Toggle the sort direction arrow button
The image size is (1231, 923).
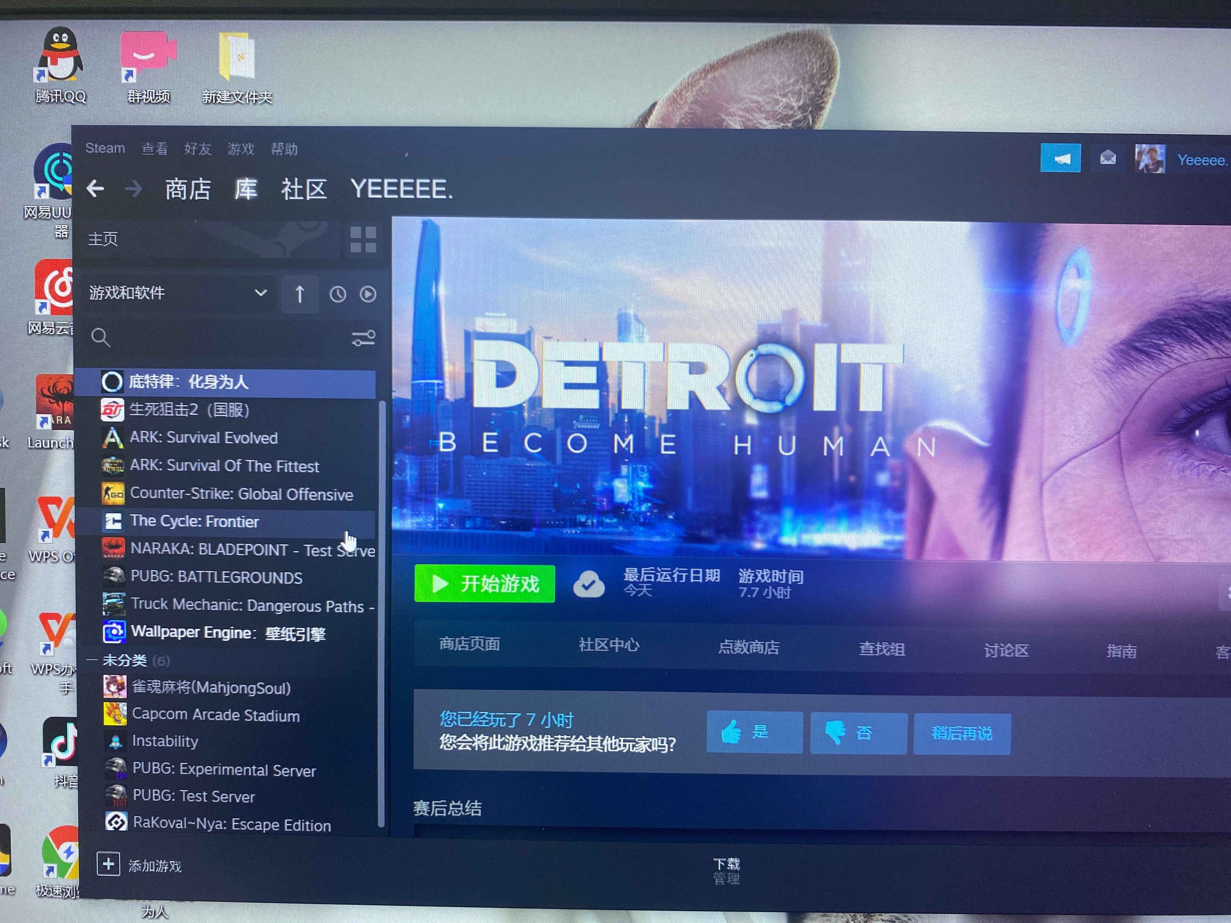click(300, 294)
